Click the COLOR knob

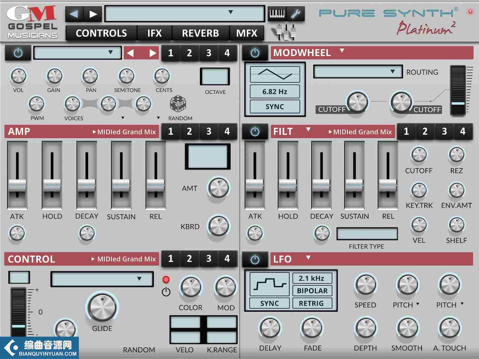tap(191, 287)
